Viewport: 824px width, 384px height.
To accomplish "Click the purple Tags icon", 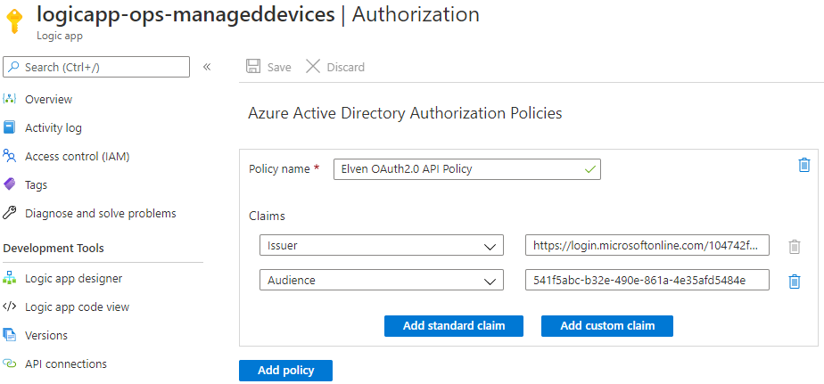I will coord(10,184).
